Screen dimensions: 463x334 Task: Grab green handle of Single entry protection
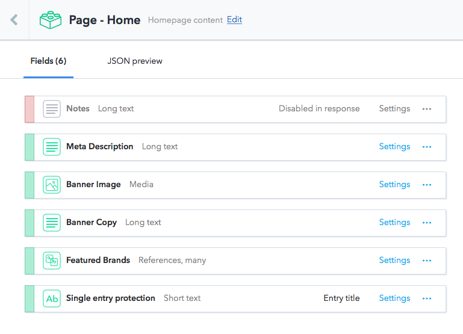(x=30, y=298)
